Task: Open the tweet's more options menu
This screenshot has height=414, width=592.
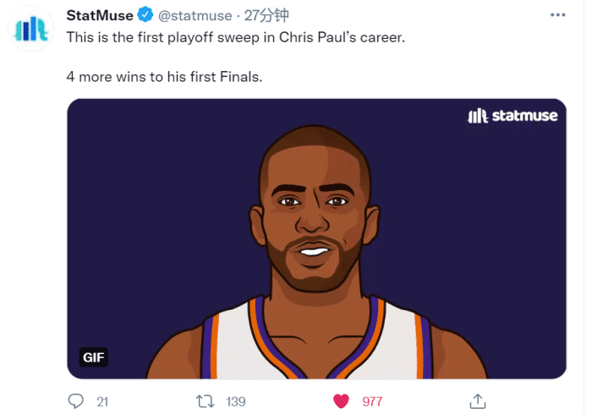Action: pos(558,15)
